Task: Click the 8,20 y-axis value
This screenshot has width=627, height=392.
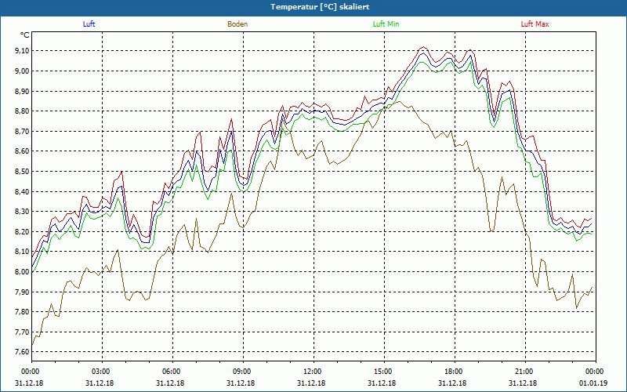Action: coord(22,231)
